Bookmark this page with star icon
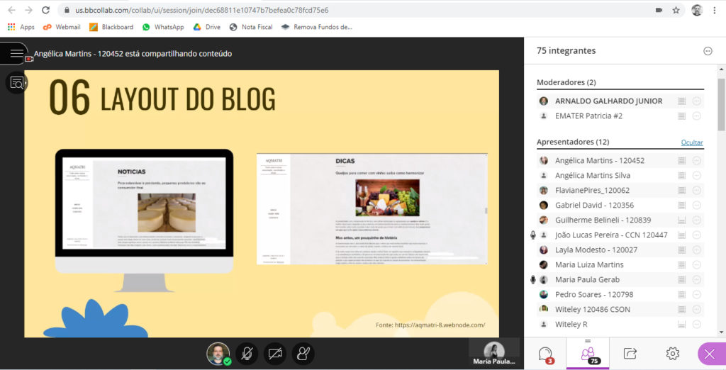The image size is (726, 370). (676, 10)
